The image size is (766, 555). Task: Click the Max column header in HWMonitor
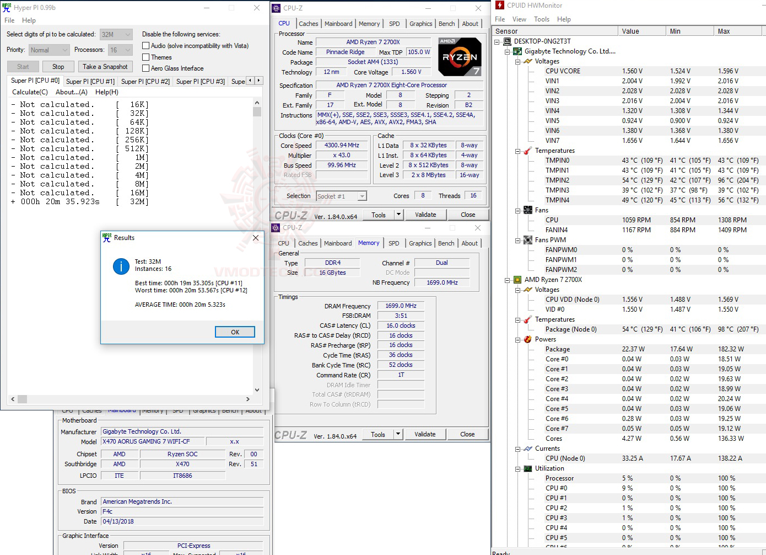tap(738, 31)
